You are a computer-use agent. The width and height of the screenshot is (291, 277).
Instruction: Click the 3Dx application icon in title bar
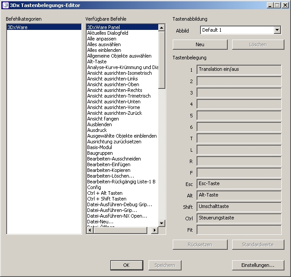pyautogui.click(x=6, y=5)
